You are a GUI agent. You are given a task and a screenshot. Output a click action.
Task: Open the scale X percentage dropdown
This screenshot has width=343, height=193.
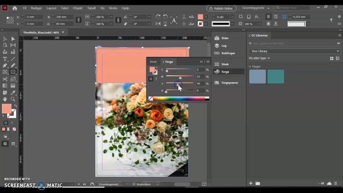(x=111, y=17)
